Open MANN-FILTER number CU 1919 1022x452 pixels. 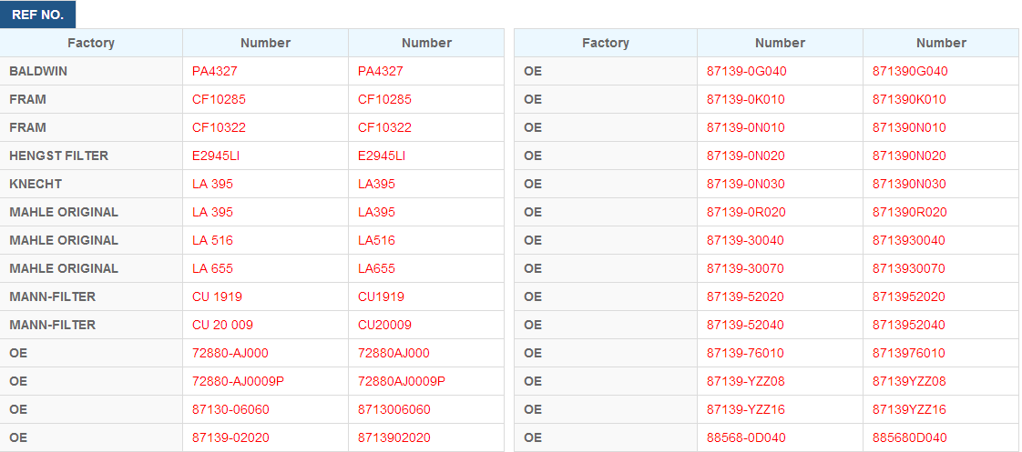pos(217,296)
